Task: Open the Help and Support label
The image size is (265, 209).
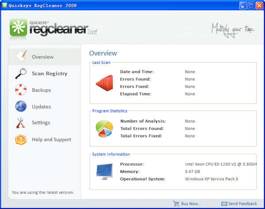Action: (52, 139)
